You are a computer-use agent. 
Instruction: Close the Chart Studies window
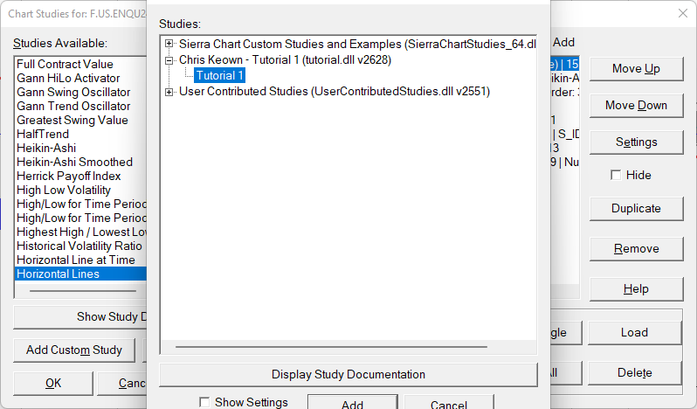tap(682, 13)
